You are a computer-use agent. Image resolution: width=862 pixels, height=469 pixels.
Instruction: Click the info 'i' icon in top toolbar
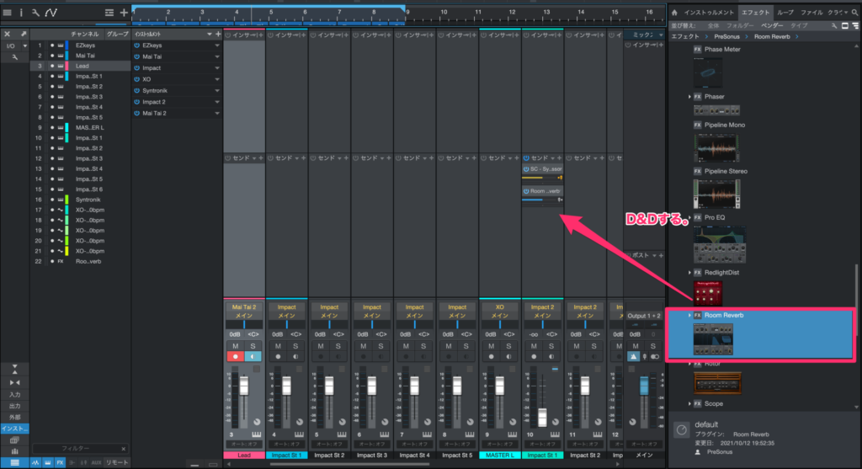click(22, 13)
